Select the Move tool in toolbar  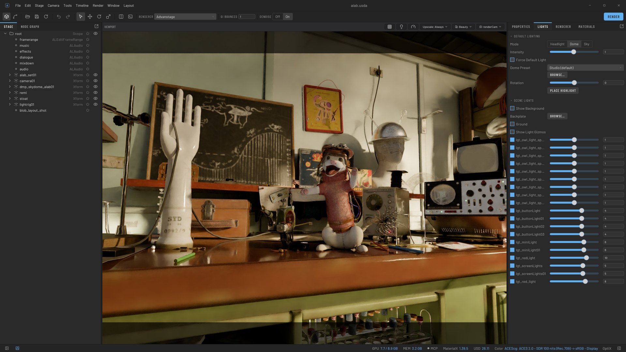click(90, 17)
